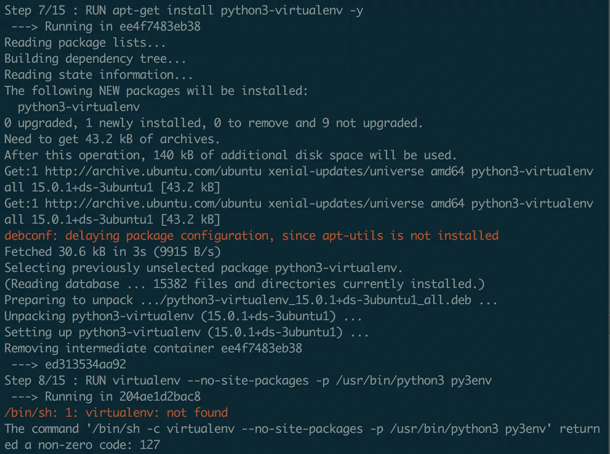
Task: Click the container ID 204ae1d2bac8
Action: (x=160, y=397)
